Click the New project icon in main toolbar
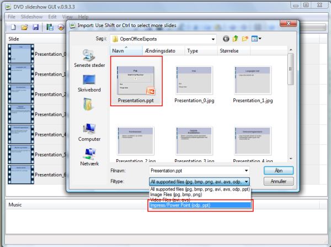331x247 pixels. click(13, 27)
